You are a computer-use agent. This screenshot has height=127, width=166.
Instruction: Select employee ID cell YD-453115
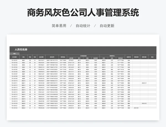point(14,92)
